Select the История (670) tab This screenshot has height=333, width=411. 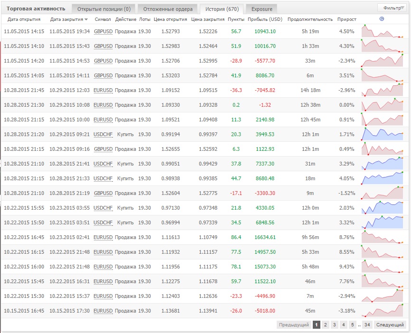click(x=222, y=9)
